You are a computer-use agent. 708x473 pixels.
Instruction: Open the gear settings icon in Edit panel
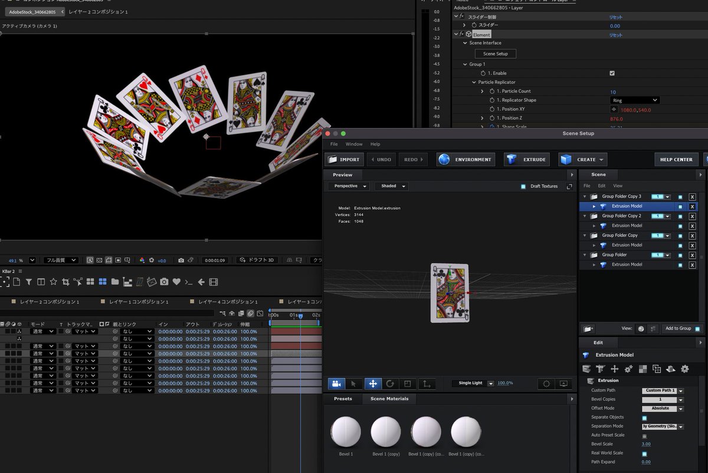click(685, 369)
